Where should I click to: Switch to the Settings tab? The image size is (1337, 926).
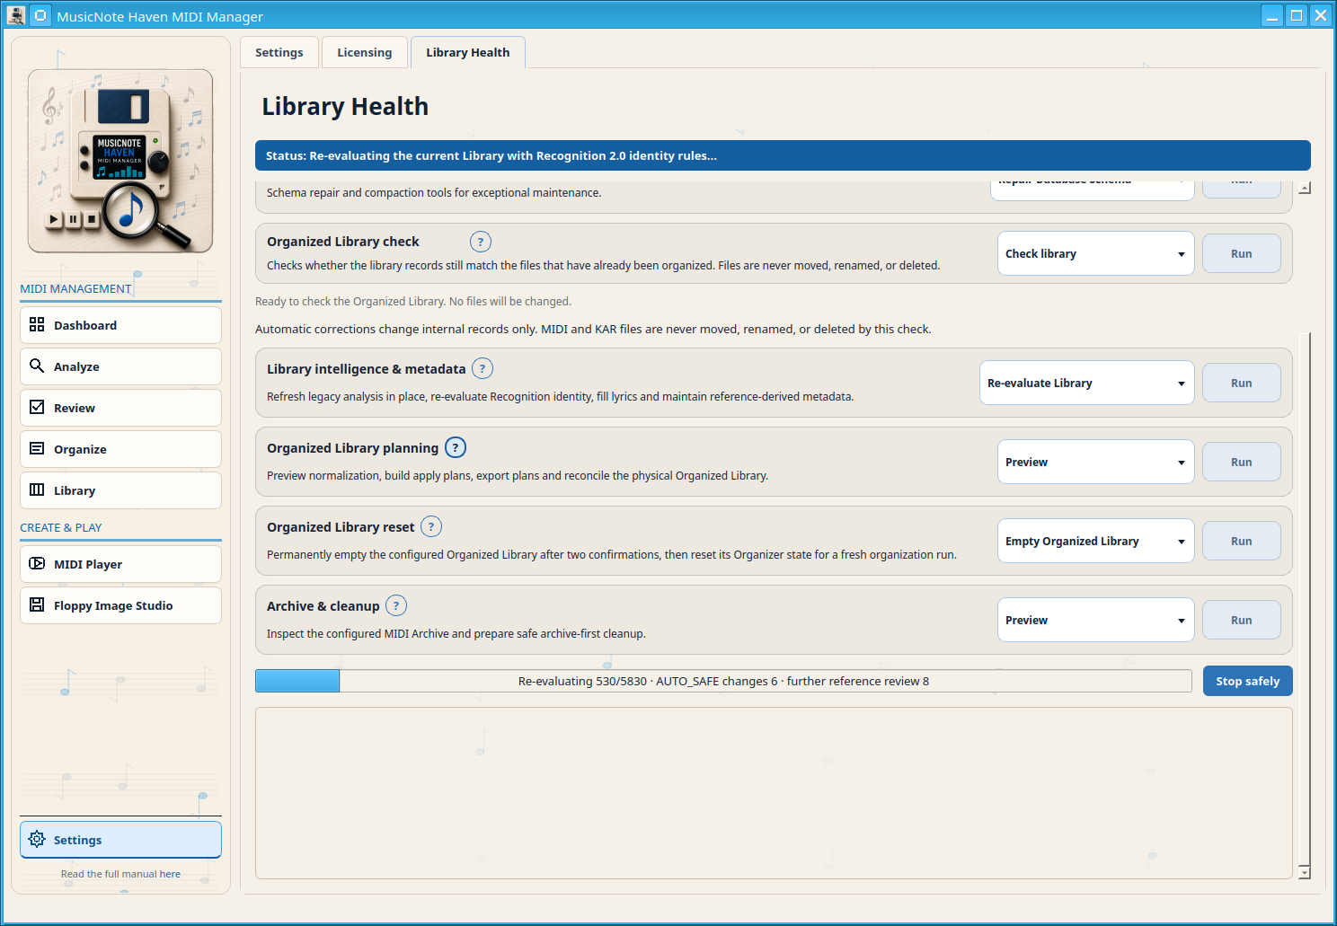[x=279, y=52]
